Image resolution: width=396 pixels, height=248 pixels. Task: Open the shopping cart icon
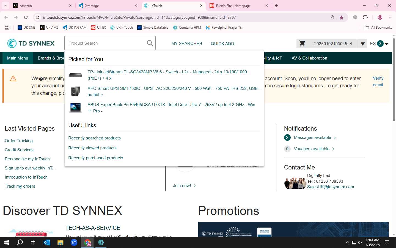click(x=302, y=44)
